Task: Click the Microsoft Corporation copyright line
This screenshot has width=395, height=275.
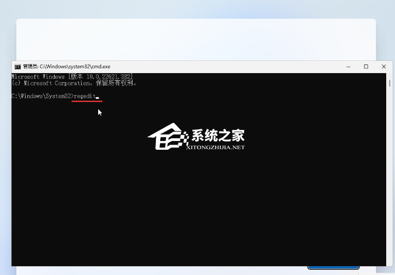Action: pyautogui.click(x=74, y=83)
